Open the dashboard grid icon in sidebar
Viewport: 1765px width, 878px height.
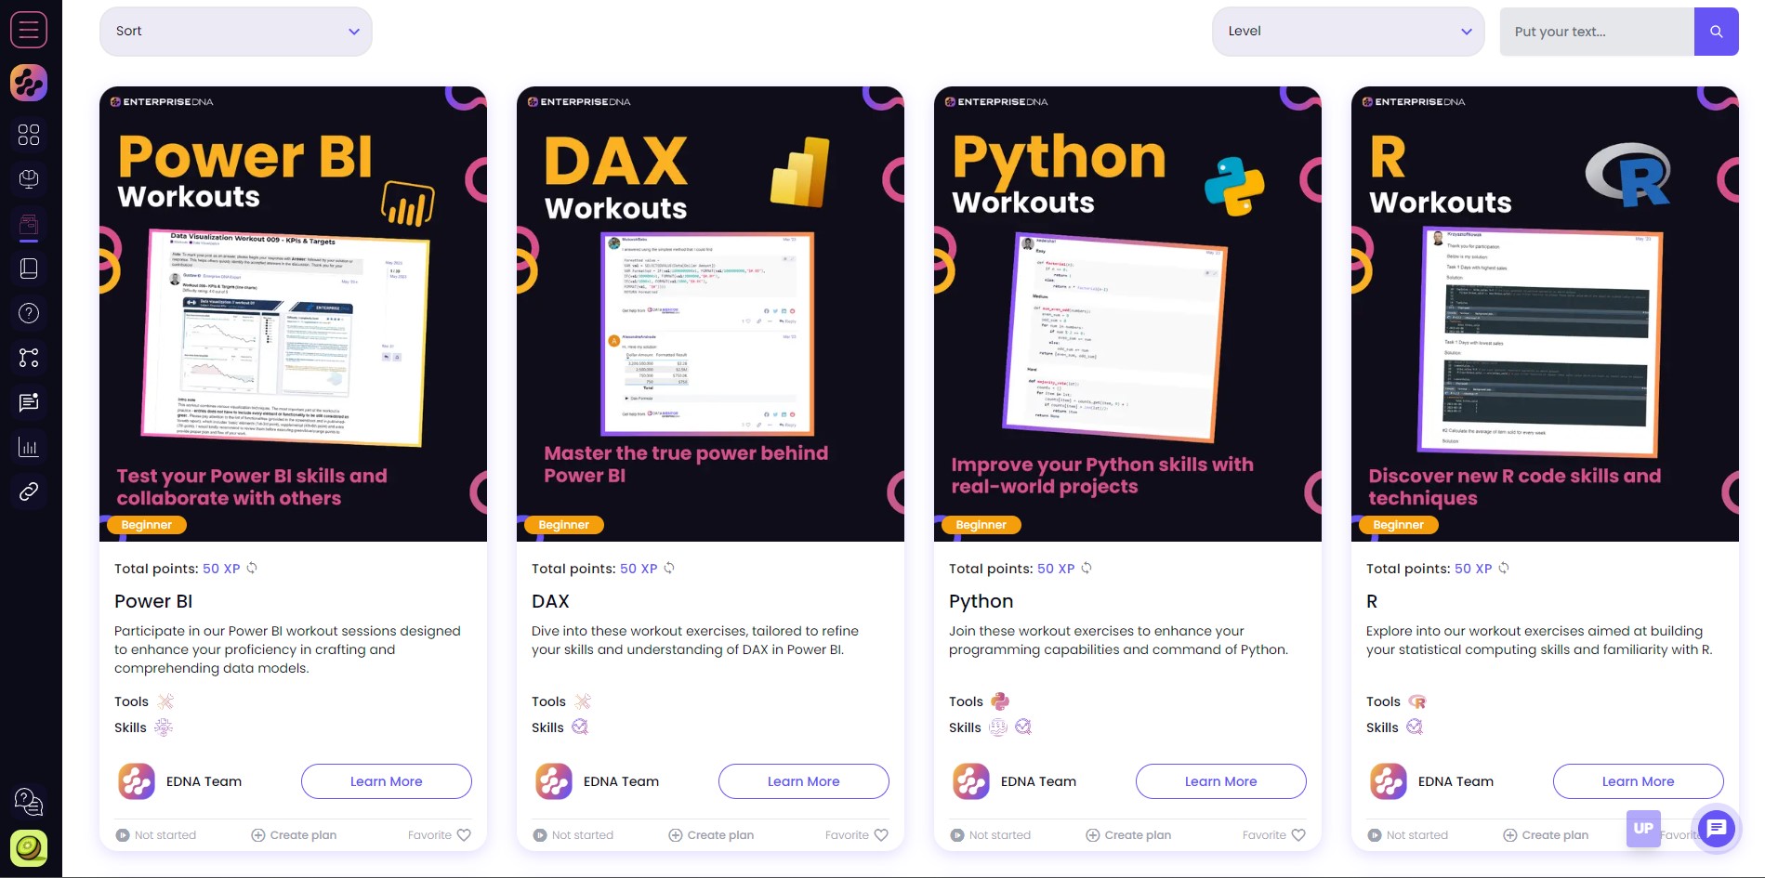click(29, 135)
